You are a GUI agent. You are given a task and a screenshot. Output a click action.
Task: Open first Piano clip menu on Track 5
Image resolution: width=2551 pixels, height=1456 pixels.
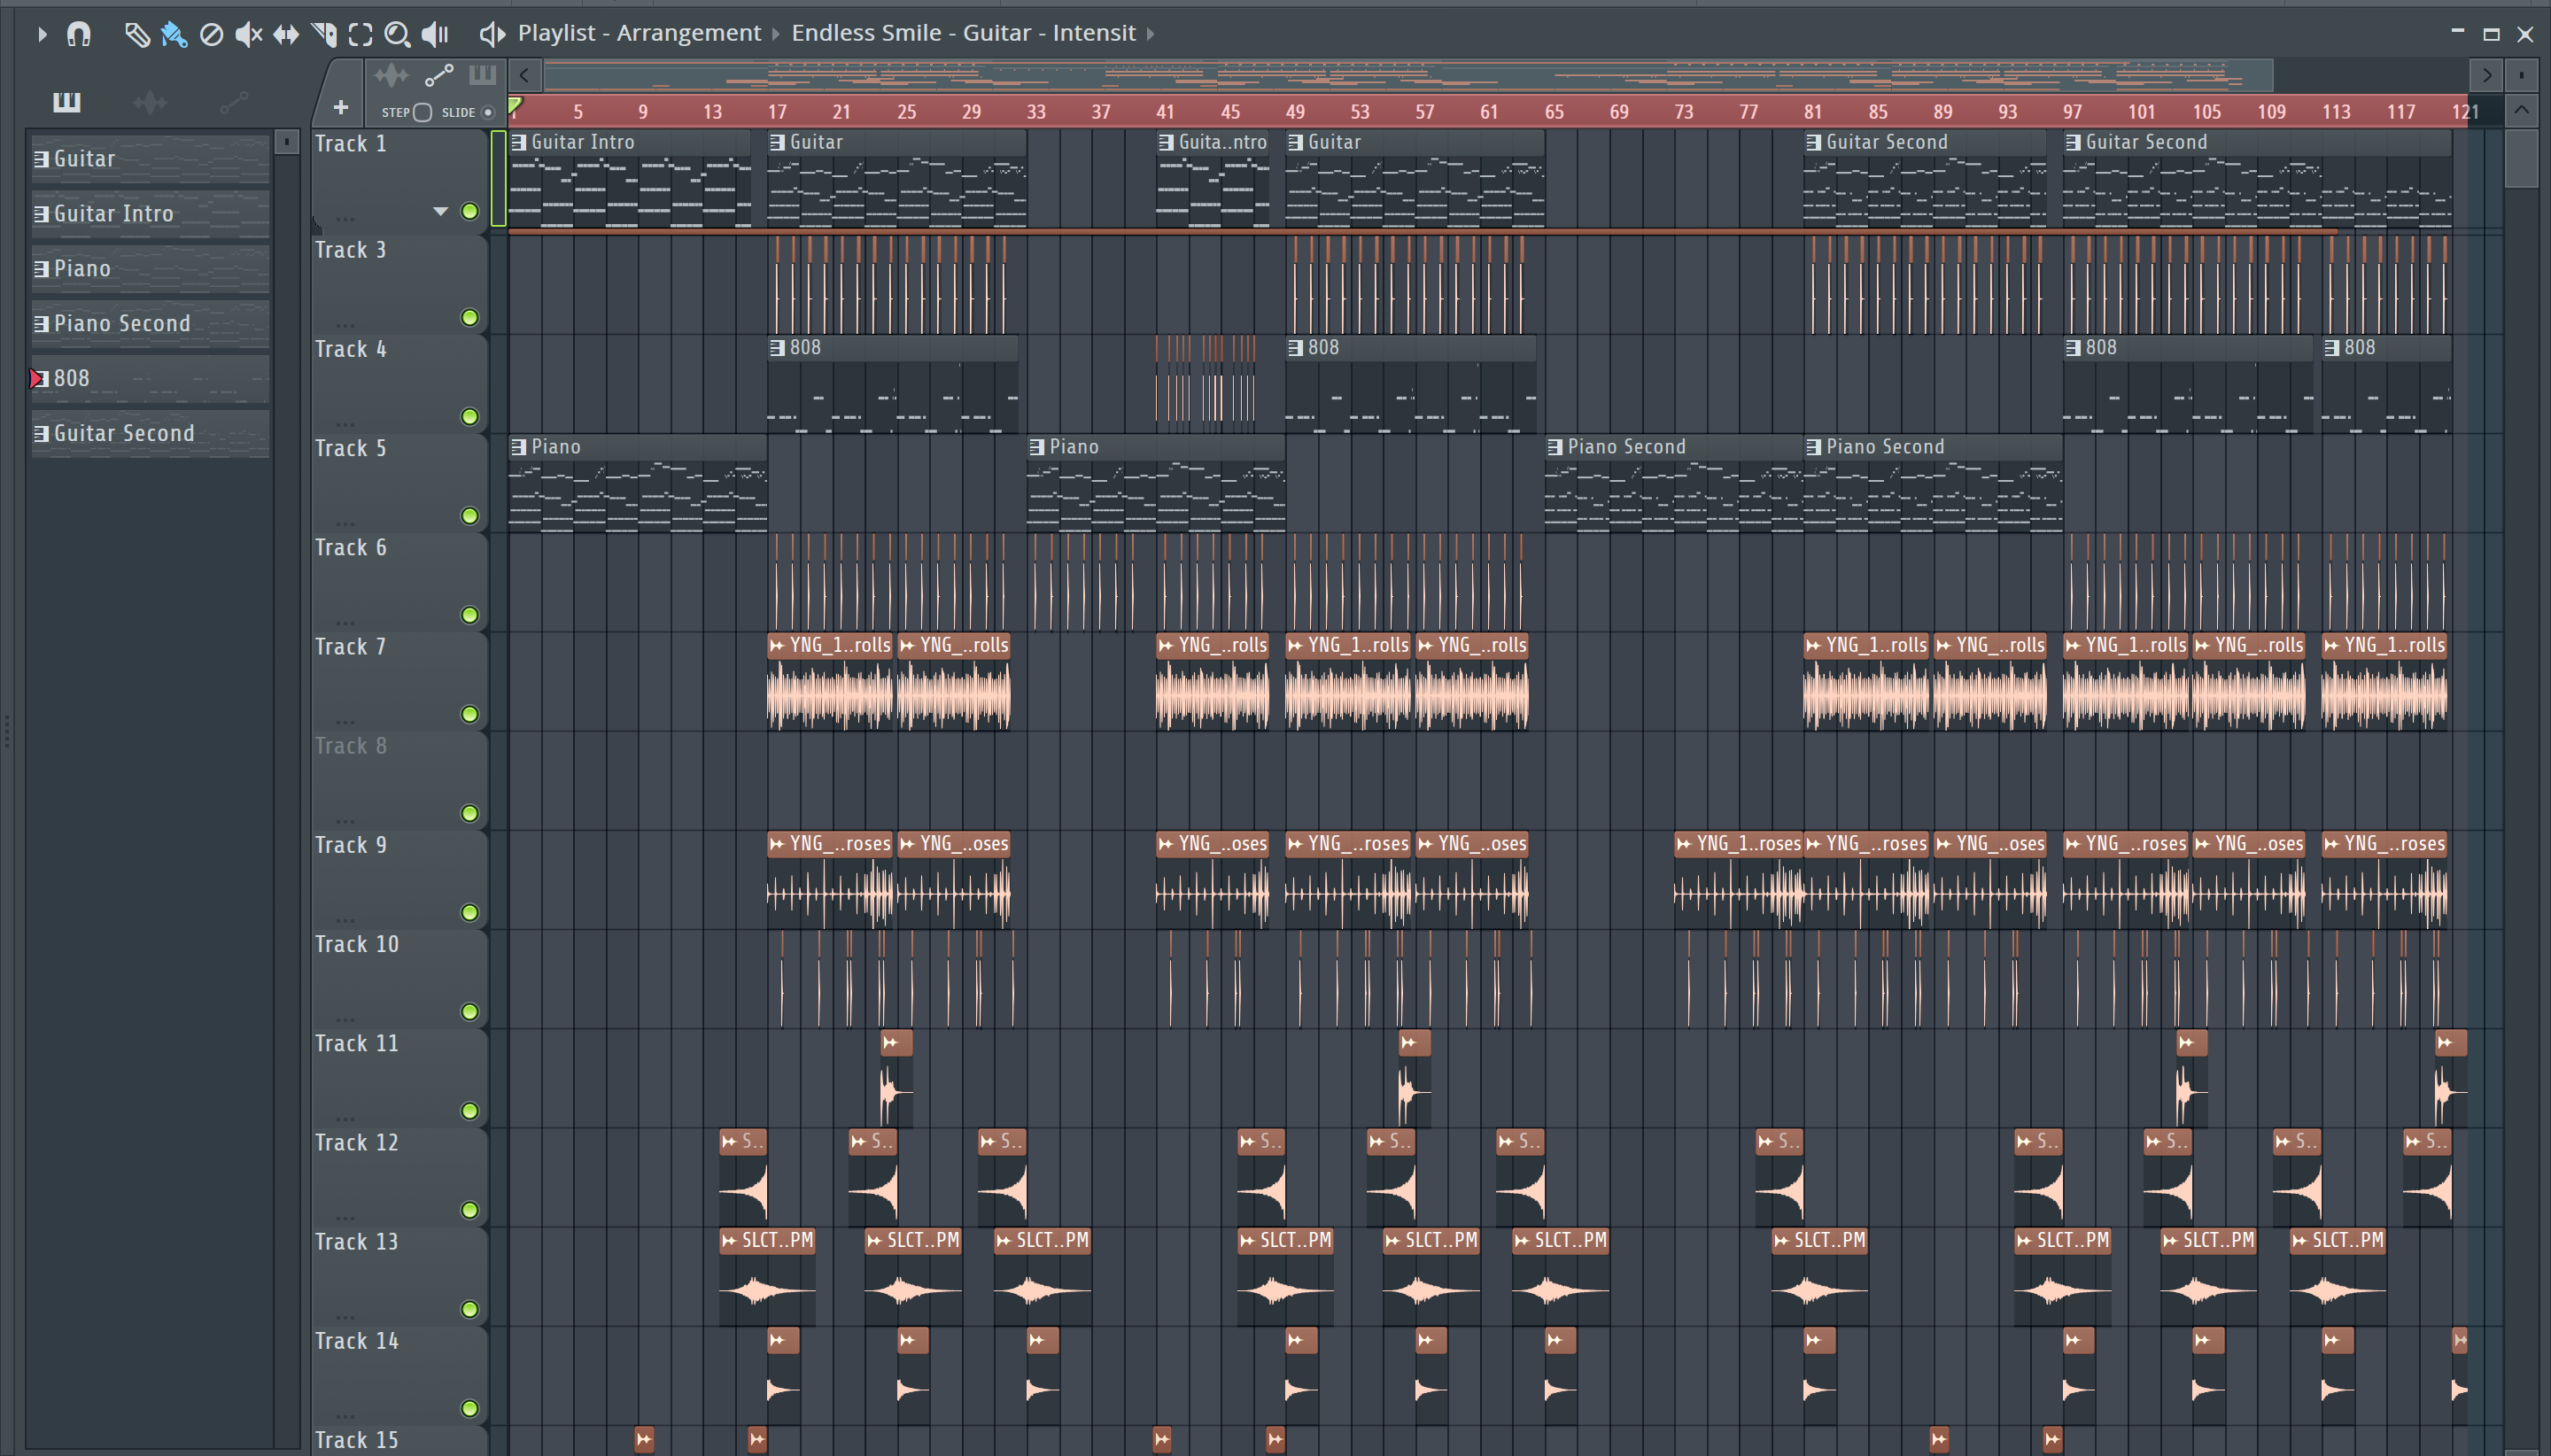pyautogui.click(x=519, y=447)
